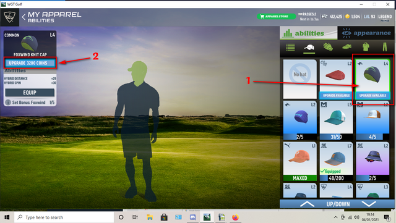Viewport: 396px width, 223px height.
Task: Select the equipped blue cap 48/200
Action: [336, 161]
